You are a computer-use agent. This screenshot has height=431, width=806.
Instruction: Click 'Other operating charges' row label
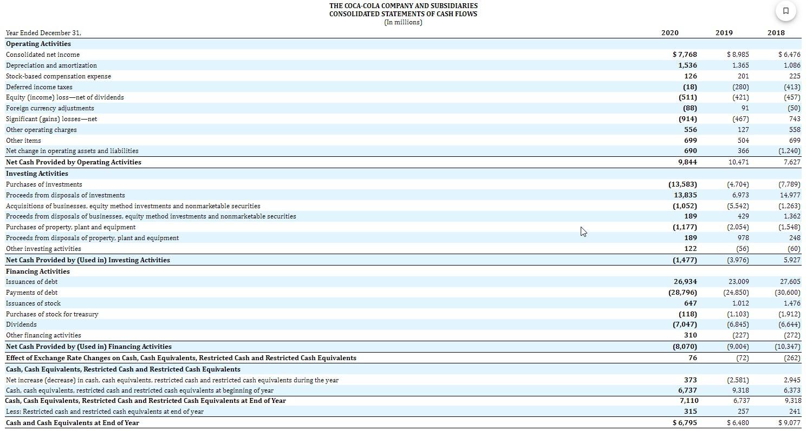41,130
